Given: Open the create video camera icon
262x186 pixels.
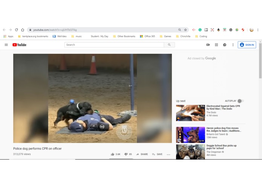Looking at the screenshot, I should tap(208, 45).
